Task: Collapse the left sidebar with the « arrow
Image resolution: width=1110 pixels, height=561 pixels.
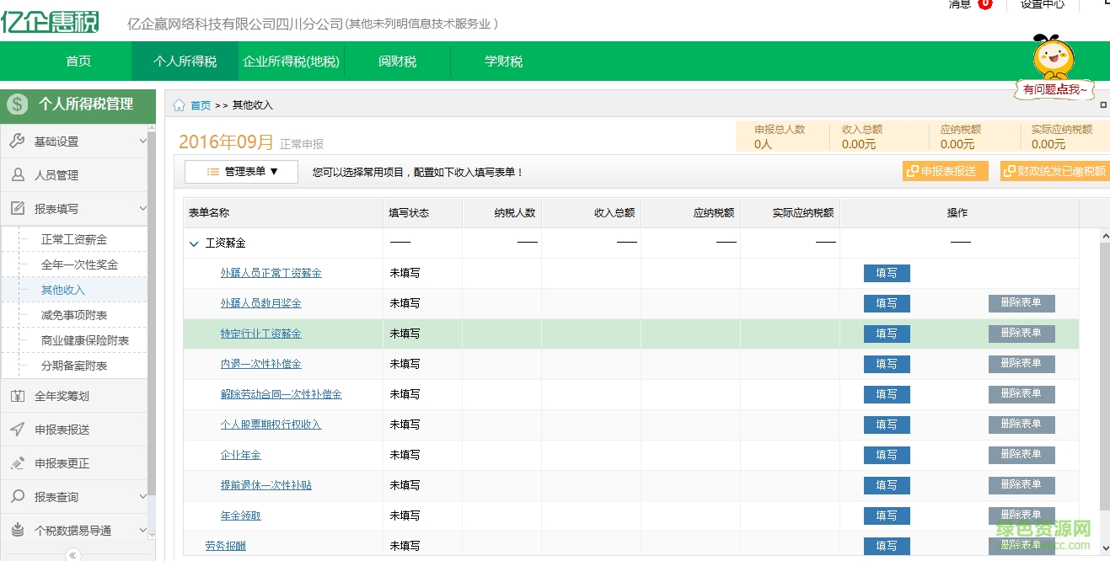Action: tap(72, 554)
